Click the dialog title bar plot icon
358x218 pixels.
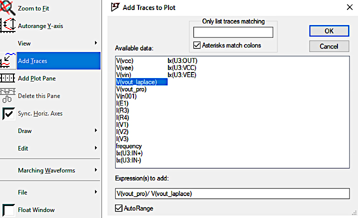[x=115, y=7]
